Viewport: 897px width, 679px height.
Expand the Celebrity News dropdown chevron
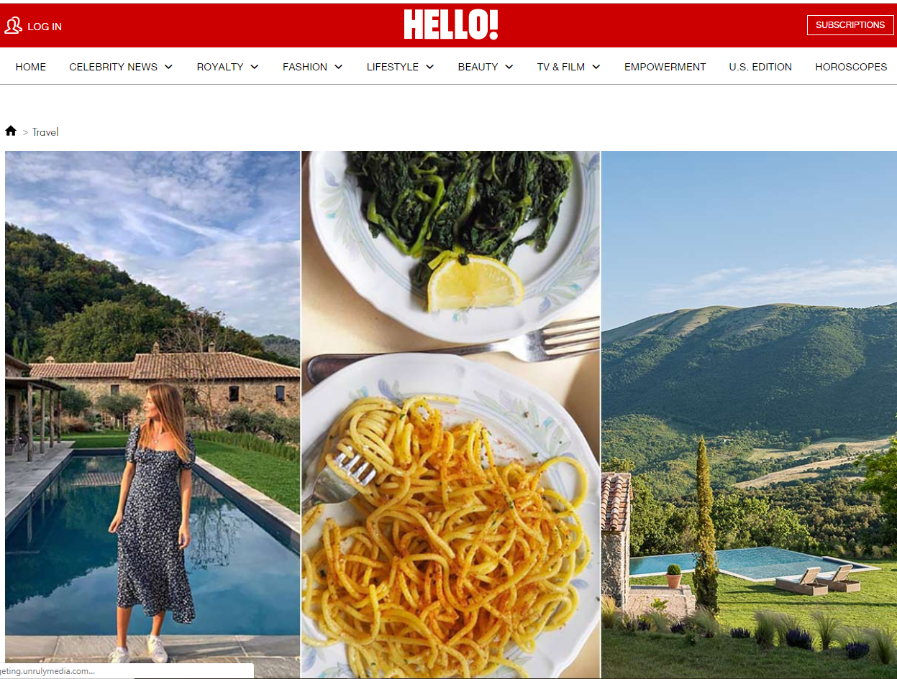tap(168, 67)
